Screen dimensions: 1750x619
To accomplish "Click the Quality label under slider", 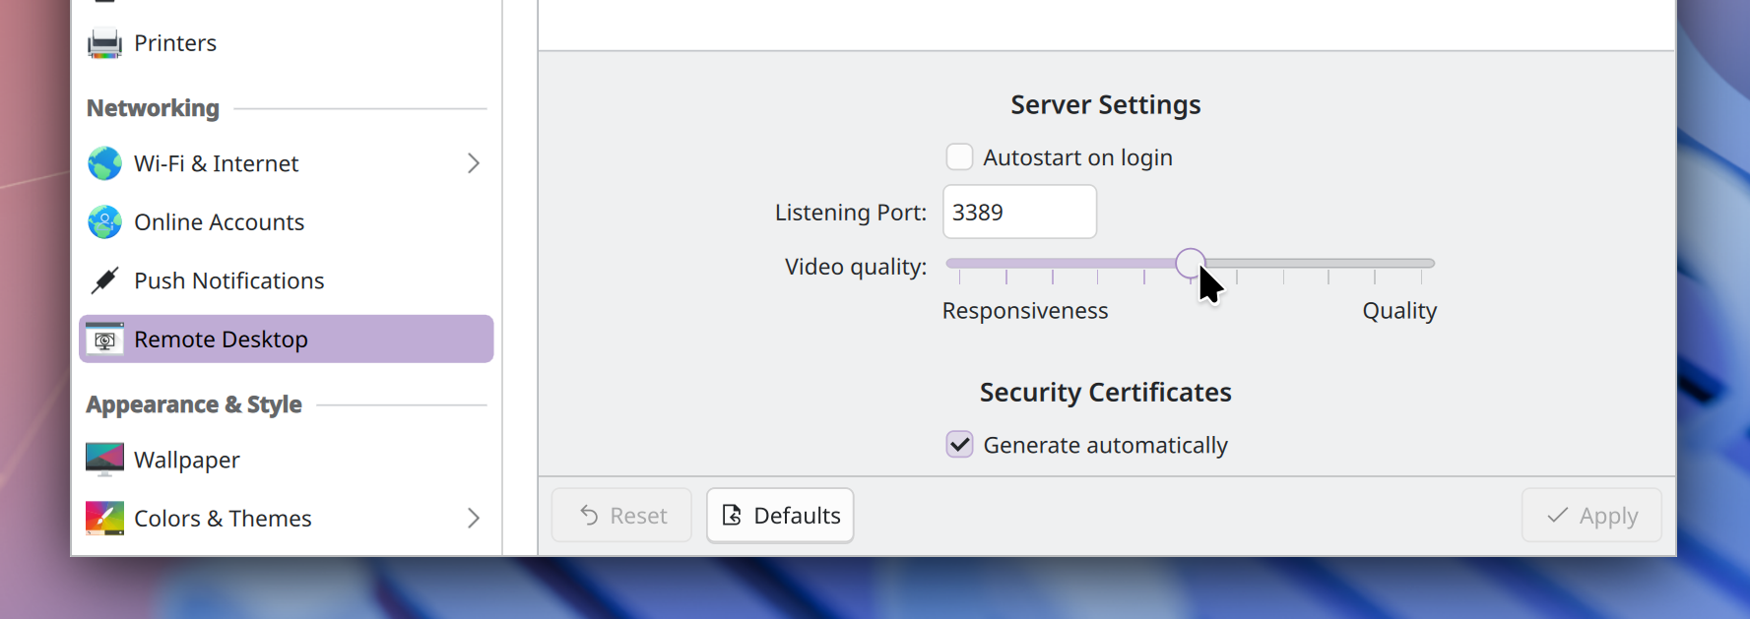I will coord(1399,311).
